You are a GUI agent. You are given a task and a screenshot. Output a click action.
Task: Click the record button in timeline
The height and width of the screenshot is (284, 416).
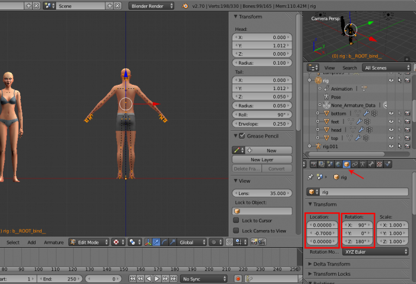238,278
